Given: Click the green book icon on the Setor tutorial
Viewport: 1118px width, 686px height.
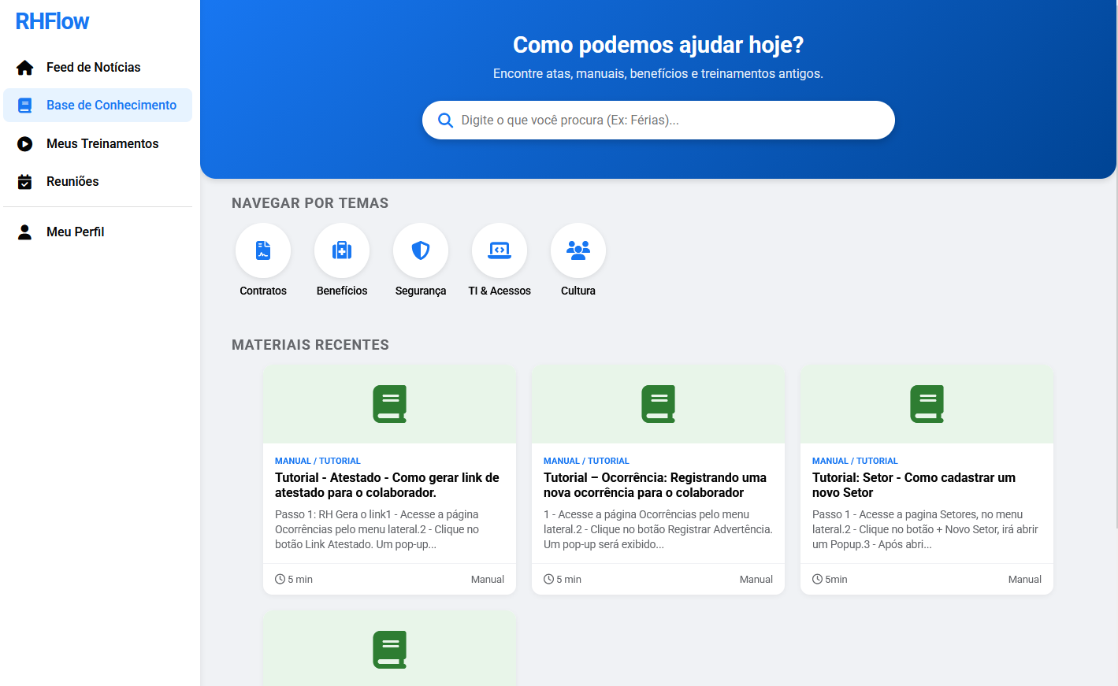Looking at the screenshot, I should 927,403.
